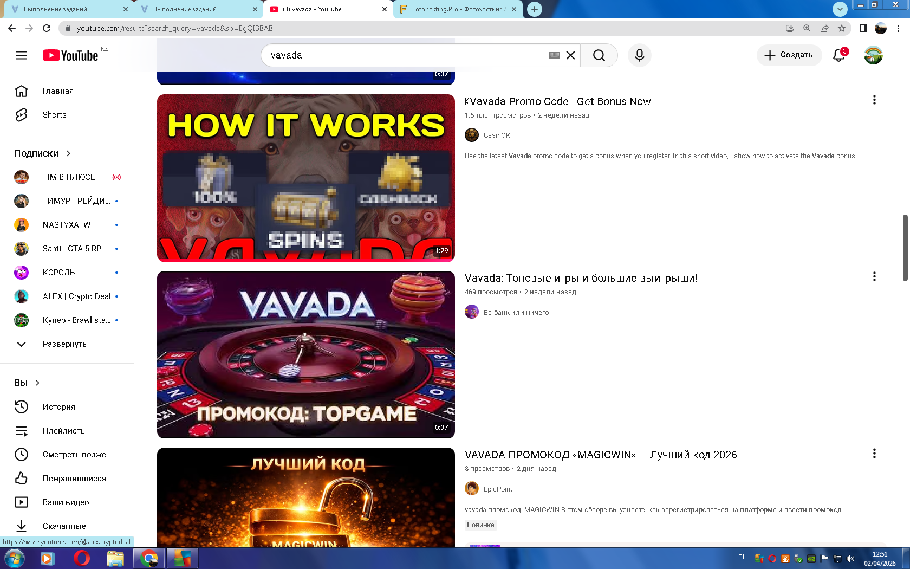Screen dimensions: 910x569
Task: Click the Создать create button
Action: [789, 55]
